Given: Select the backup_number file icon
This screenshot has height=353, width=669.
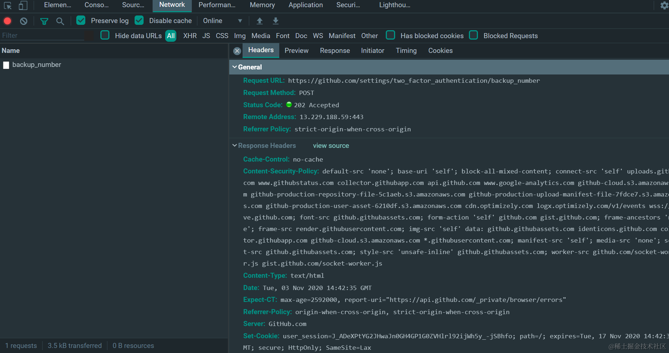Looking at the screenshot, I should pyautogui.click(x=6, y=65).
